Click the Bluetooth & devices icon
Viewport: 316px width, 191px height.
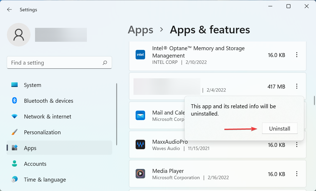pyautogui.click(x=15, y=101)
